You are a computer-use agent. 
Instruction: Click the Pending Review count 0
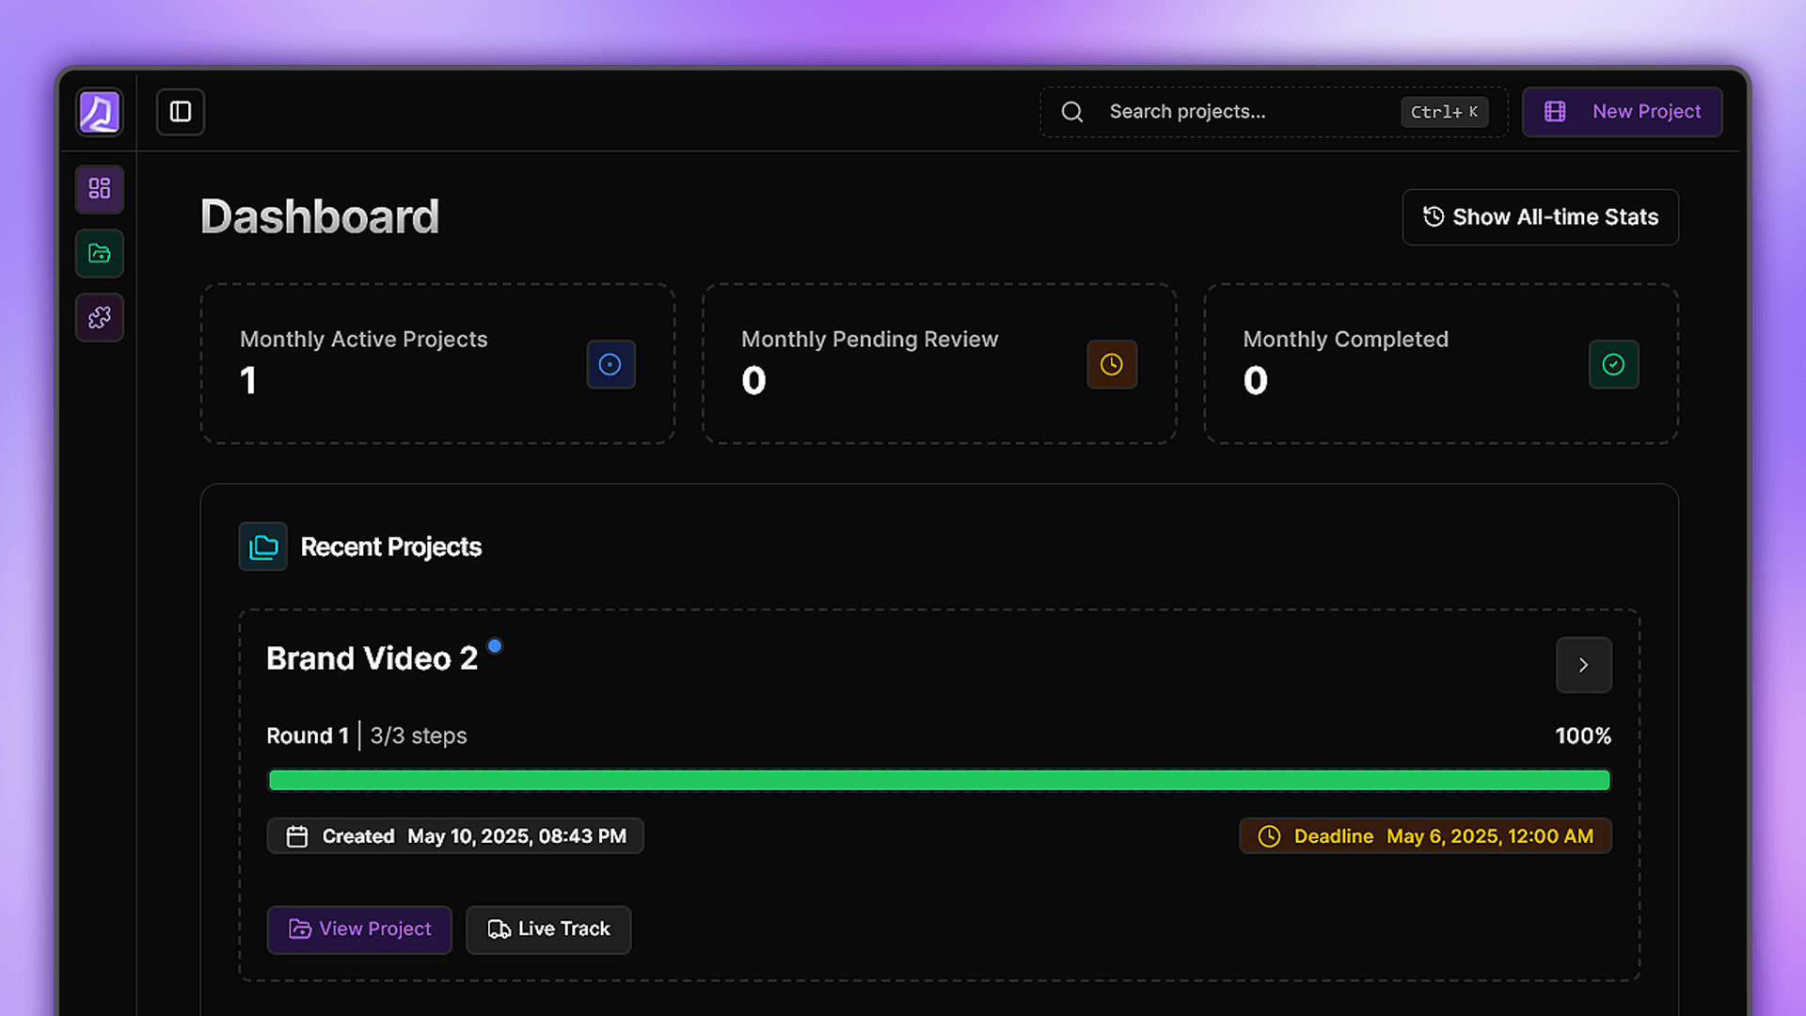754,381
